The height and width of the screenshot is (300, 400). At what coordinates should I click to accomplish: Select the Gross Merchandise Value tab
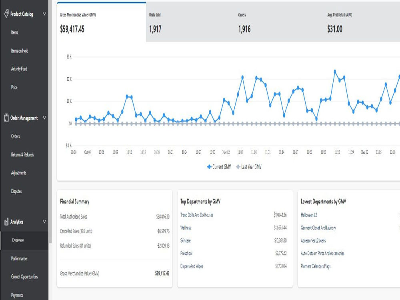point(102,22)
